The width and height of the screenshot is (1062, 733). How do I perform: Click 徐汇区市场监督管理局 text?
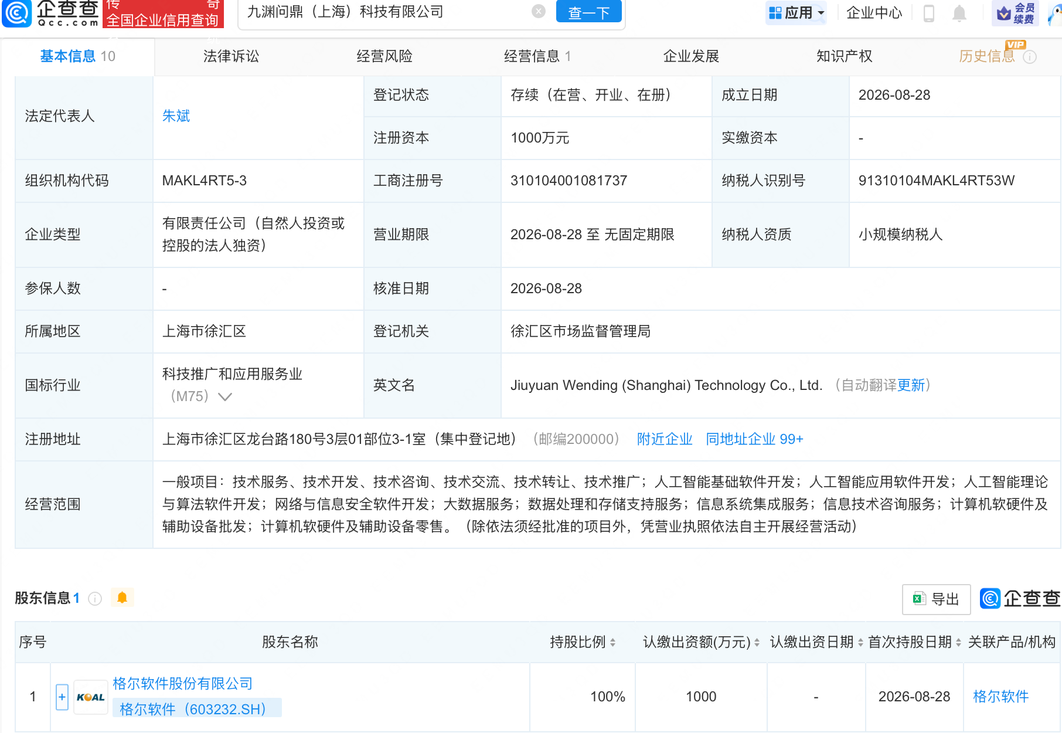(x=580, y=331)
